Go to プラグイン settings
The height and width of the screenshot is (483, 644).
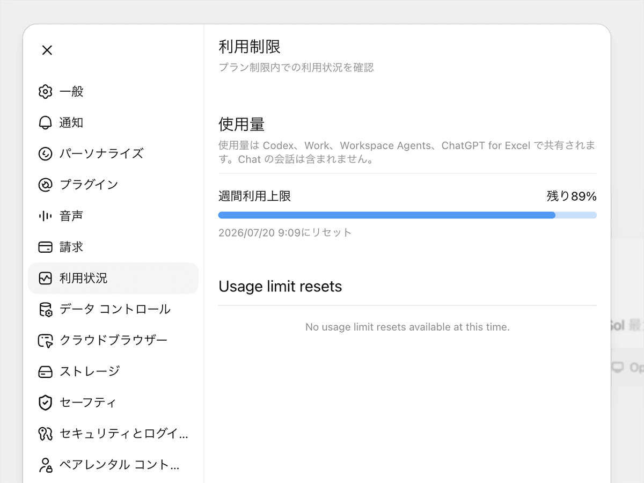[x=113, y=185]
